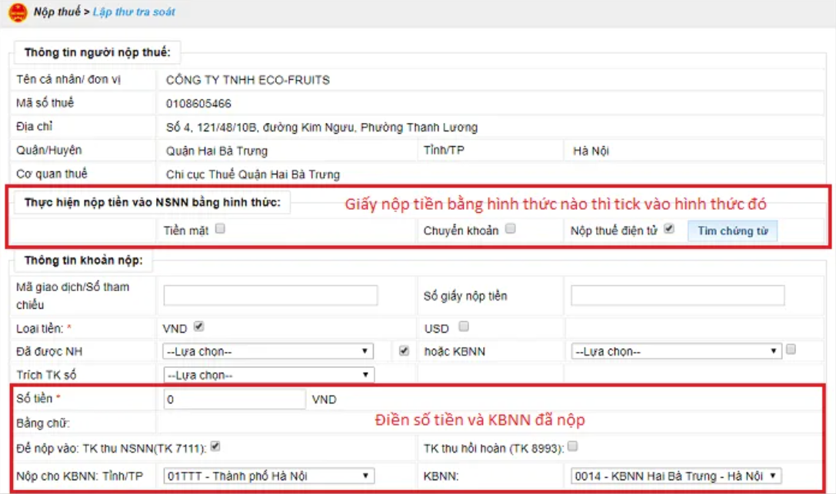
Task: Go to Lập thư tra soát breadcrumb
Action: click(134, 12)
